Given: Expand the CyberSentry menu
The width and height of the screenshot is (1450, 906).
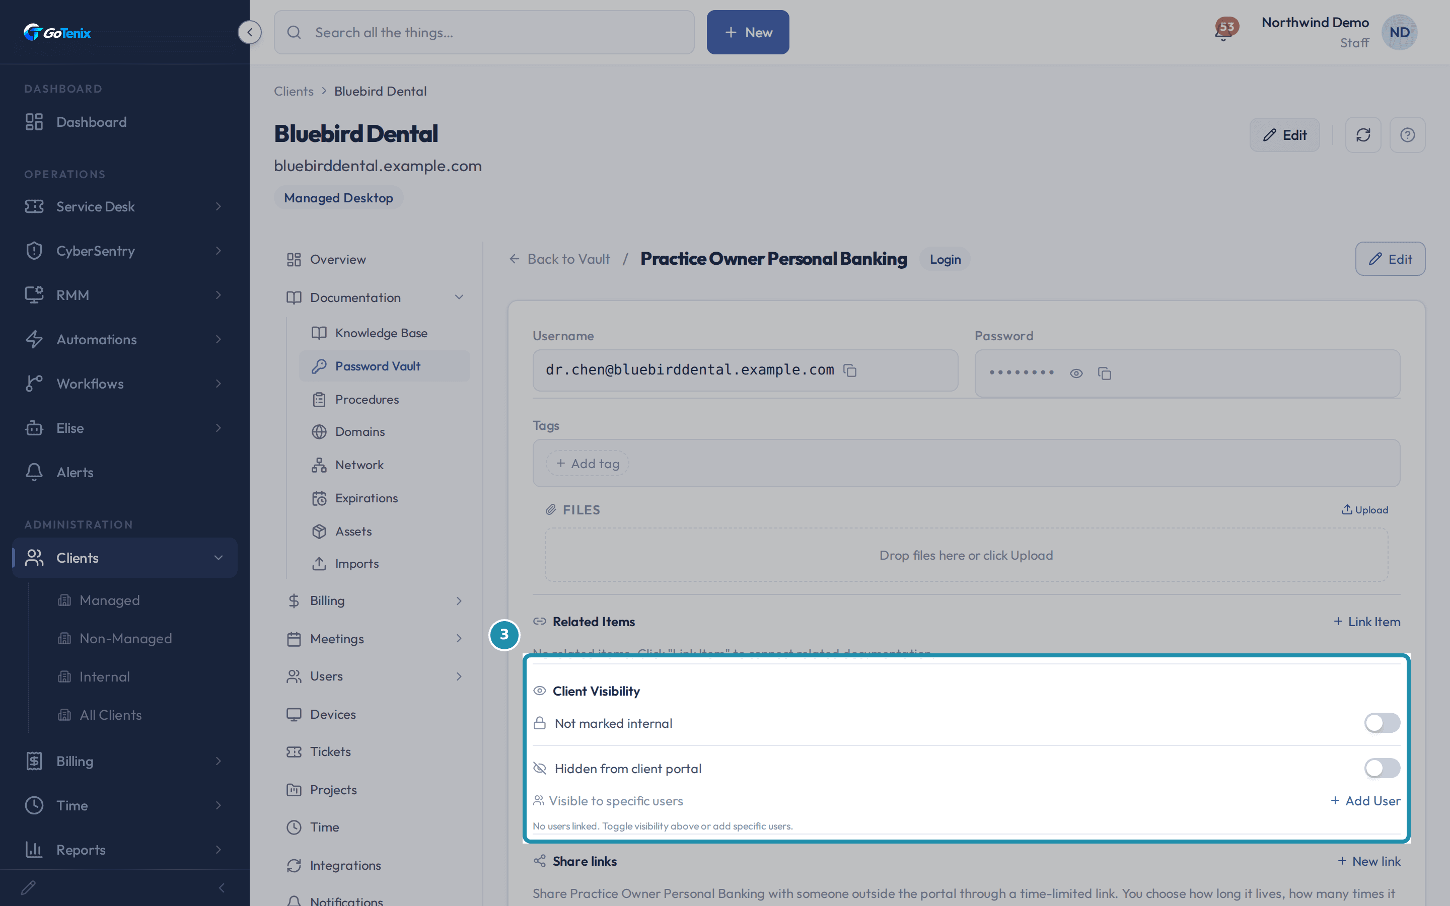Looking at the screenshot, I should click(125, 251).
